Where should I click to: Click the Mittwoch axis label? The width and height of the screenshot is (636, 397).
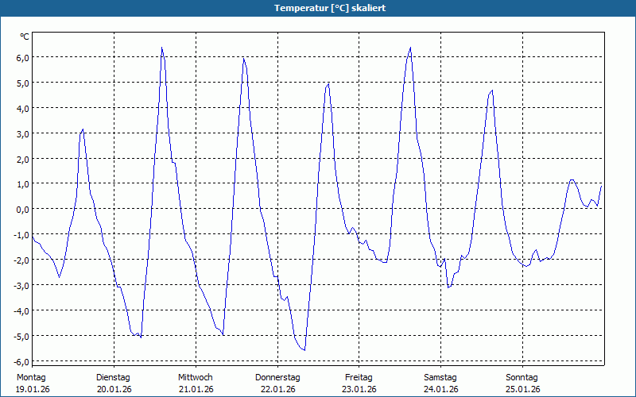pyautogui.click(x=196, y=378)
